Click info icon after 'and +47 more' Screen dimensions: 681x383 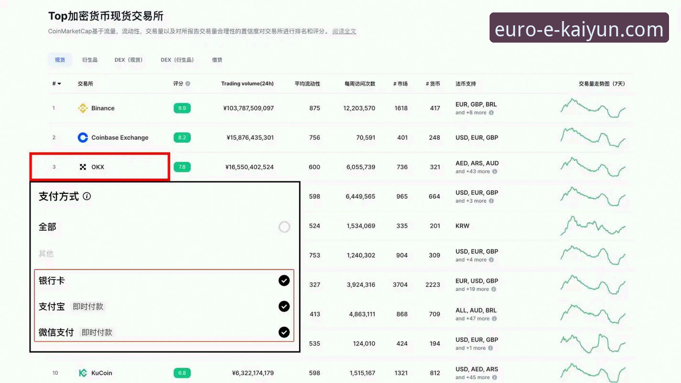click(x=495, y=319)
